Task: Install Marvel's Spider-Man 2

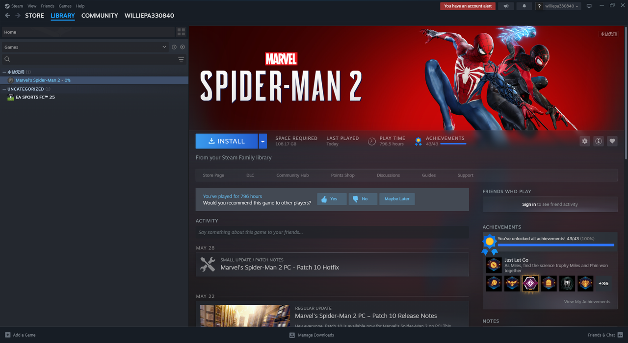Action: click(227, 141)
